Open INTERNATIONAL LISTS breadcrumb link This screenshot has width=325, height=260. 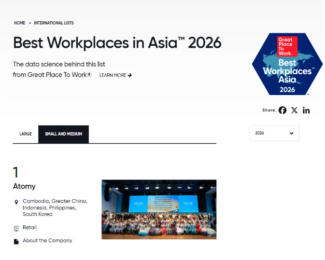tap(54, 23)
